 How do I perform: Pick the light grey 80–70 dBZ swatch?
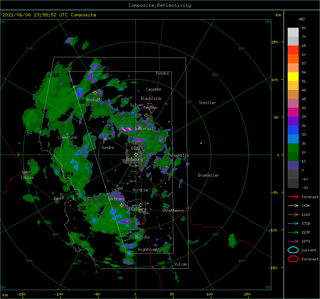(293, 32)
